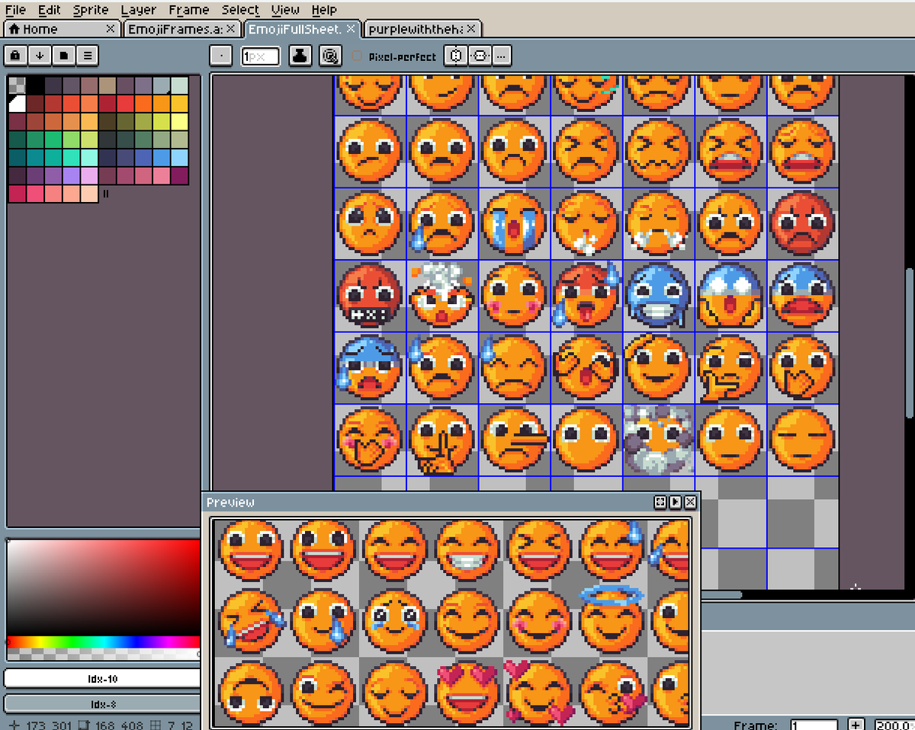Click the loudly crying emoji with tear streams
The height and width of the screenshot is (730, 915).
coord(514,224)
